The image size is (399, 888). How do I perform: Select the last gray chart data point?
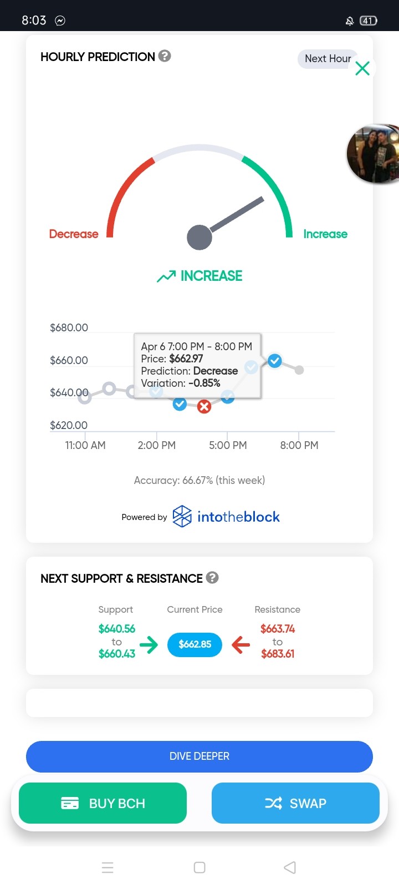299,370
